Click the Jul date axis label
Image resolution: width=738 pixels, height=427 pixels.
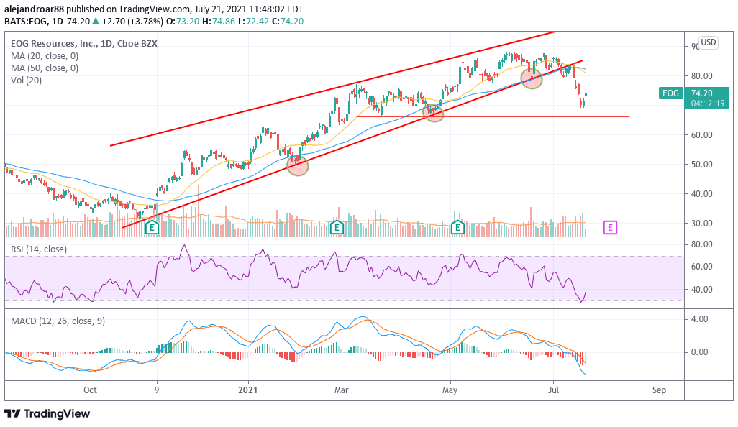[553, 390]
